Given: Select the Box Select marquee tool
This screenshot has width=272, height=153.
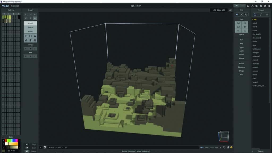Looking at the screenshot, I should (x=30, y=36).
